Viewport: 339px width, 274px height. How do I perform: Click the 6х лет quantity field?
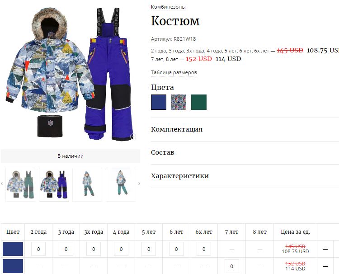204,249
